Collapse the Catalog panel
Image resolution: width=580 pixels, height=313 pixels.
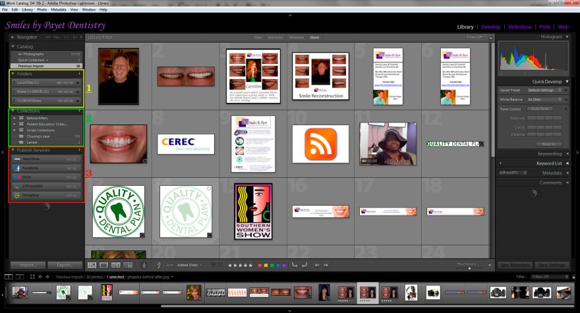click(x=13, y=46)
